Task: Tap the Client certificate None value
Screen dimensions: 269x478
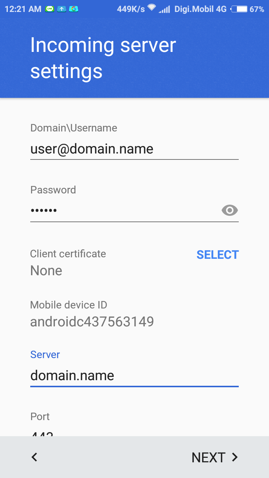Action: 46,270
